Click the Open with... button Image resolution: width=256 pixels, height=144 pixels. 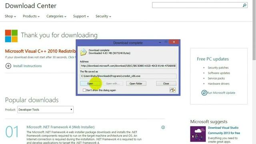pos(113,84)
